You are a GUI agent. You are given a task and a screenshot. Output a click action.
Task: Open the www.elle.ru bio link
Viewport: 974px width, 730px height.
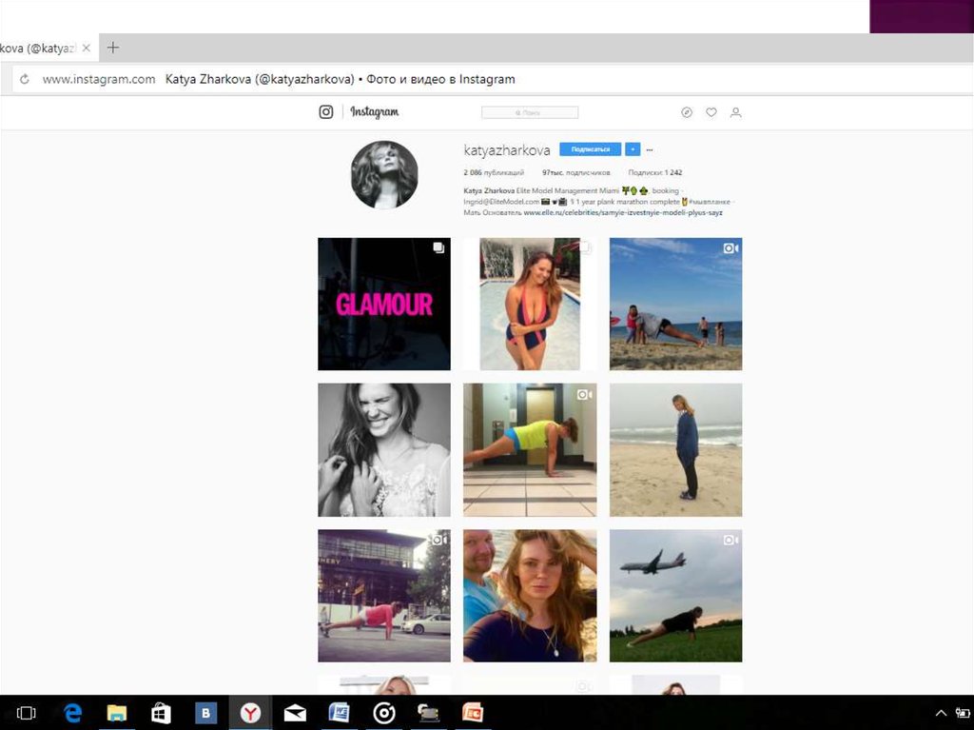click(623, 212)
